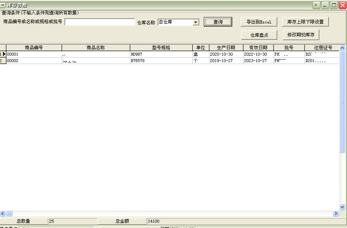This screenshot has height=228, width=347.
Task: Click vertical scrollbar down arrow
Action: pyautogui.click(x=342, y=207)
